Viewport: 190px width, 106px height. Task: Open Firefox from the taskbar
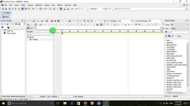click(x=85, y=103)
